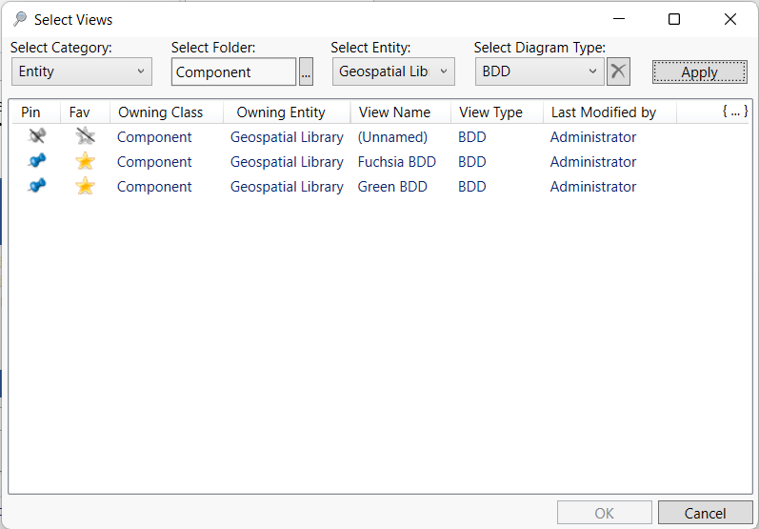Pin the (Unnamed) view row

coord(37,137)
